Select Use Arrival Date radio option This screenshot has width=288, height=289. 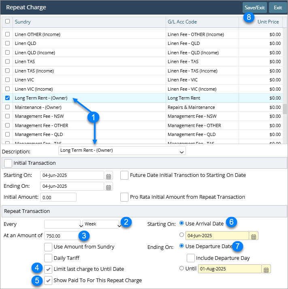coord(181,224)
